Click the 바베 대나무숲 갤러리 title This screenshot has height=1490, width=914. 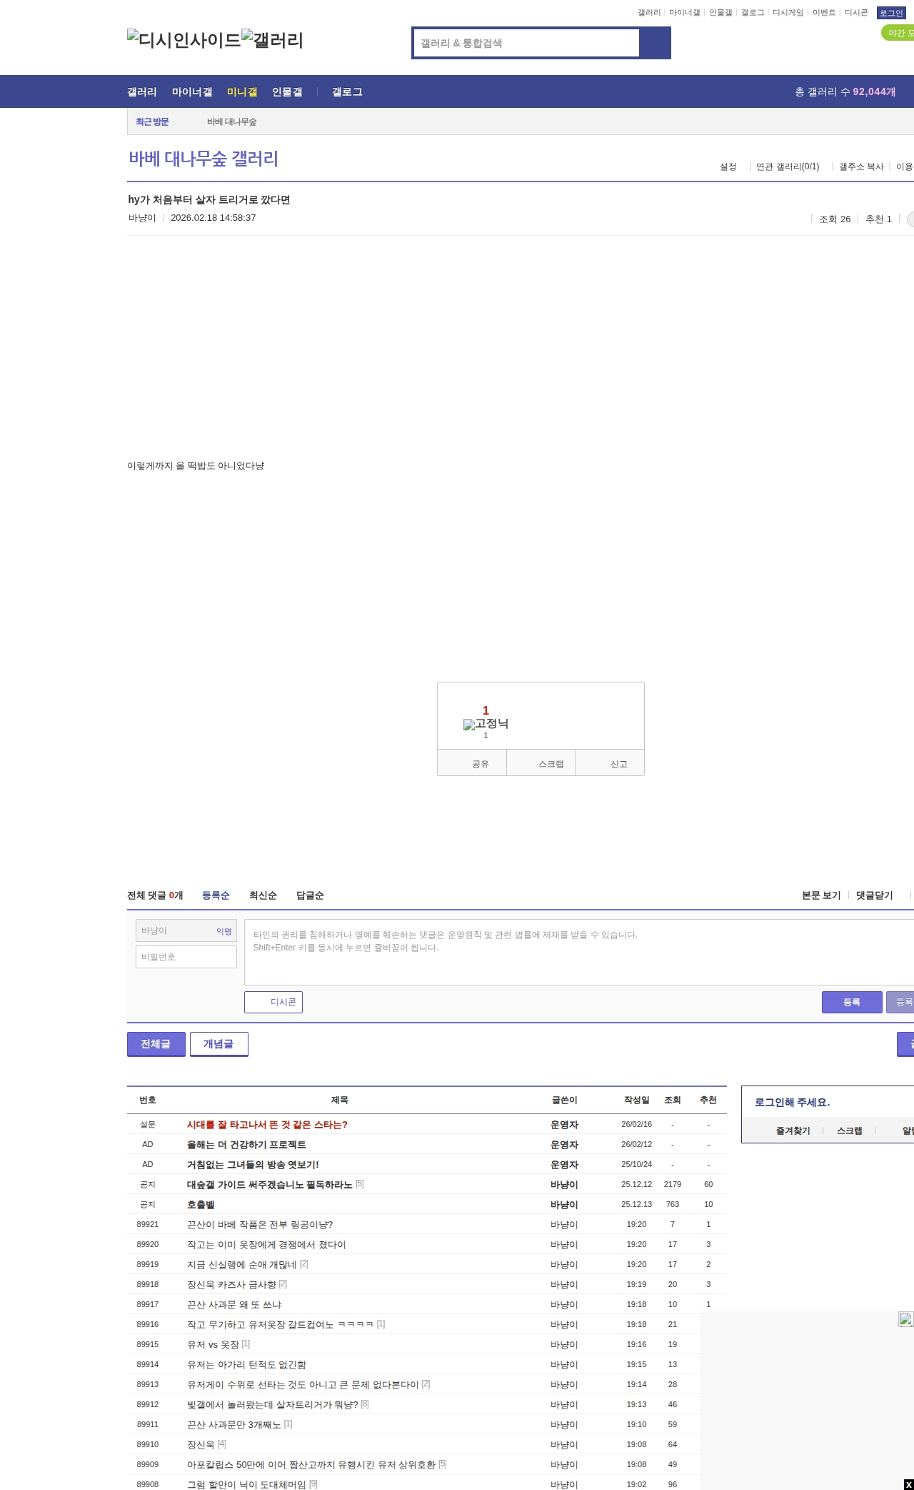click(x=204, y=159)
